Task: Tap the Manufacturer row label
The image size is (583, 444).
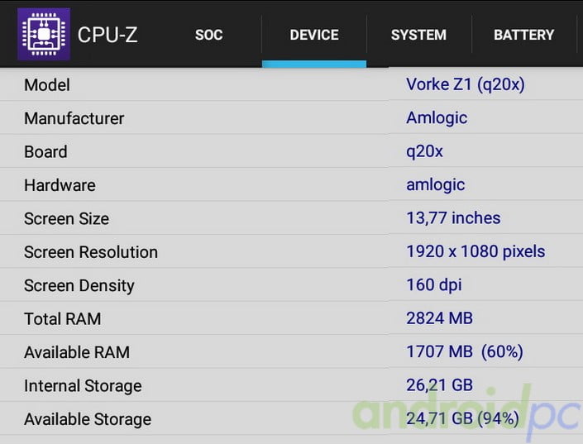Action: (x=74, y=118)
